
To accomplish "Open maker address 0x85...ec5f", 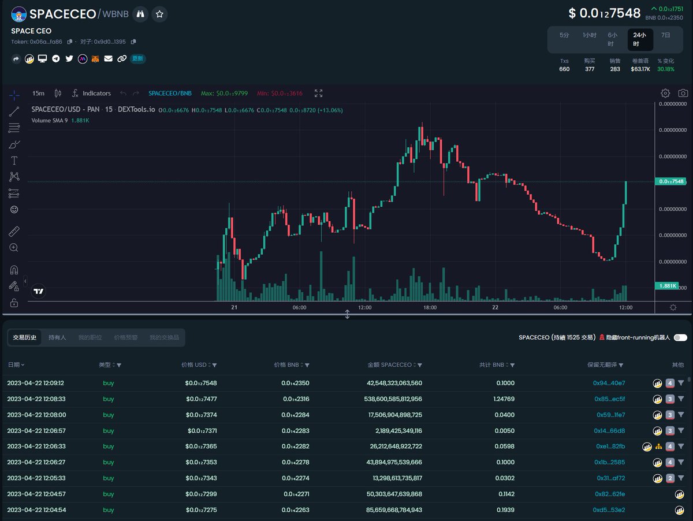I will (610, 399).
